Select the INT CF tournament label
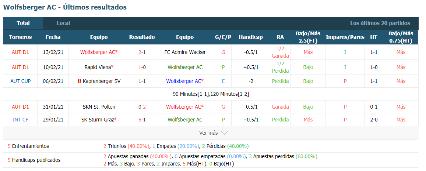The width and height of the screenshot is (426, 171). click(x=20, y=120)
